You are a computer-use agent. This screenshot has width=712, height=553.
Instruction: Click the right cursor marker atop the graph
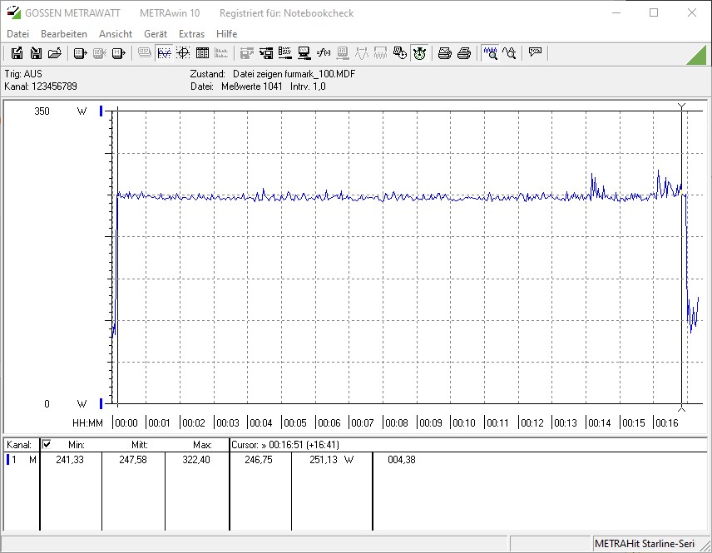[x=682, y=106]
